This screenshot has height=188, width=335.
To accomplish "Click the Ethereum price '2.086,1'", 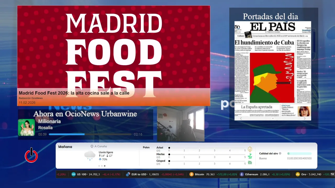I will 265,174.
